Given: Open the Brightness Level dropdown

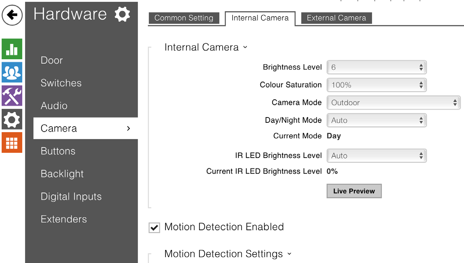Looking at the screenshot, I should [376, 67].
